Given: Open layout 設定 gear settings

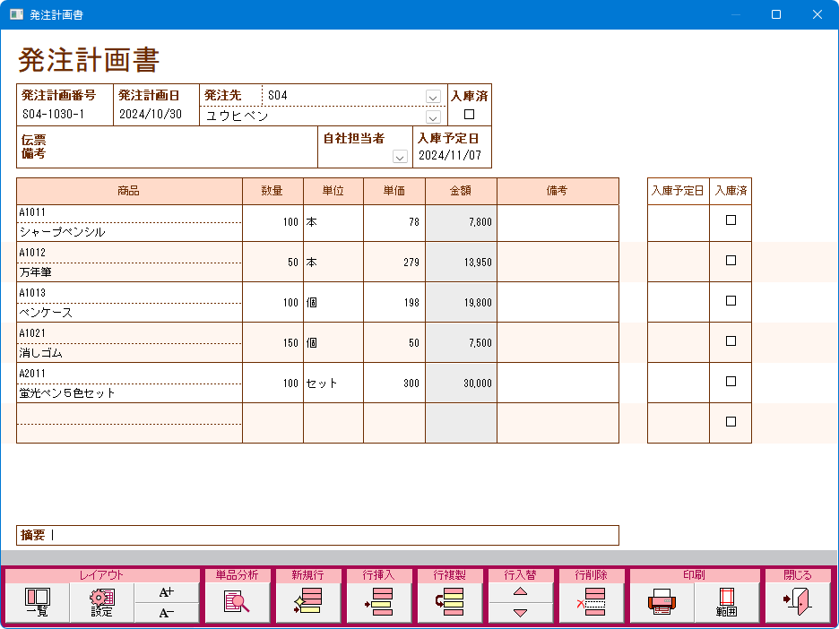Looking at the screenshot, I should (101, 602).
